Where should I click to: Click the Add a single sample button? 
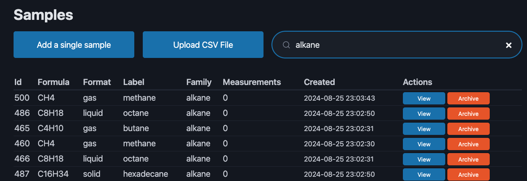[x=74, y=45]
